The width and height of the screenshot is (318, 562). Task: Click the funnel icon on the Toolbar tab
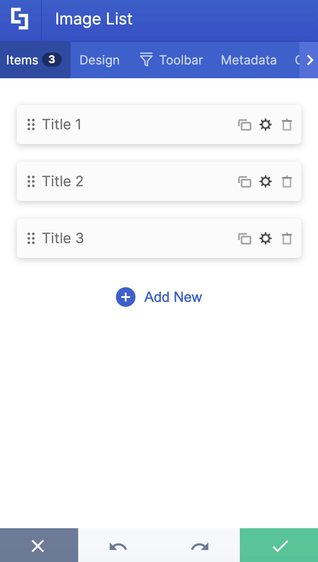(146, 60)
